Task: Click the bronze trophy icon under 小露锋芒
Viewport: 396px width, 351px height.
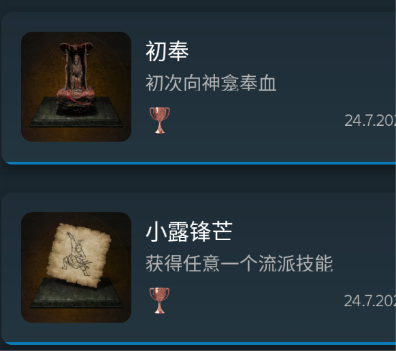Action: (x=160, y=300)
